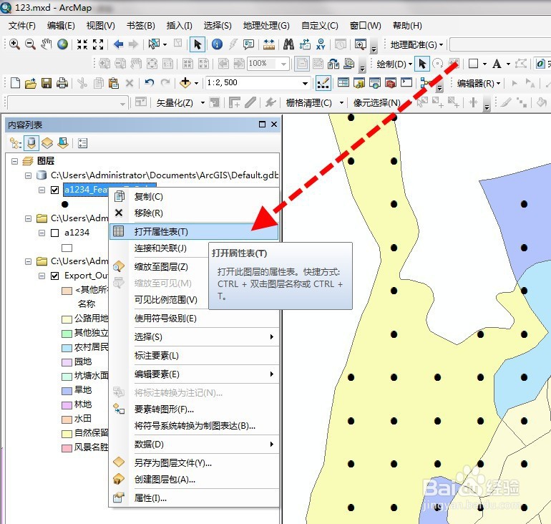
Task: Click the 林地 purple legend swatch
Action: tap(67, 405)
